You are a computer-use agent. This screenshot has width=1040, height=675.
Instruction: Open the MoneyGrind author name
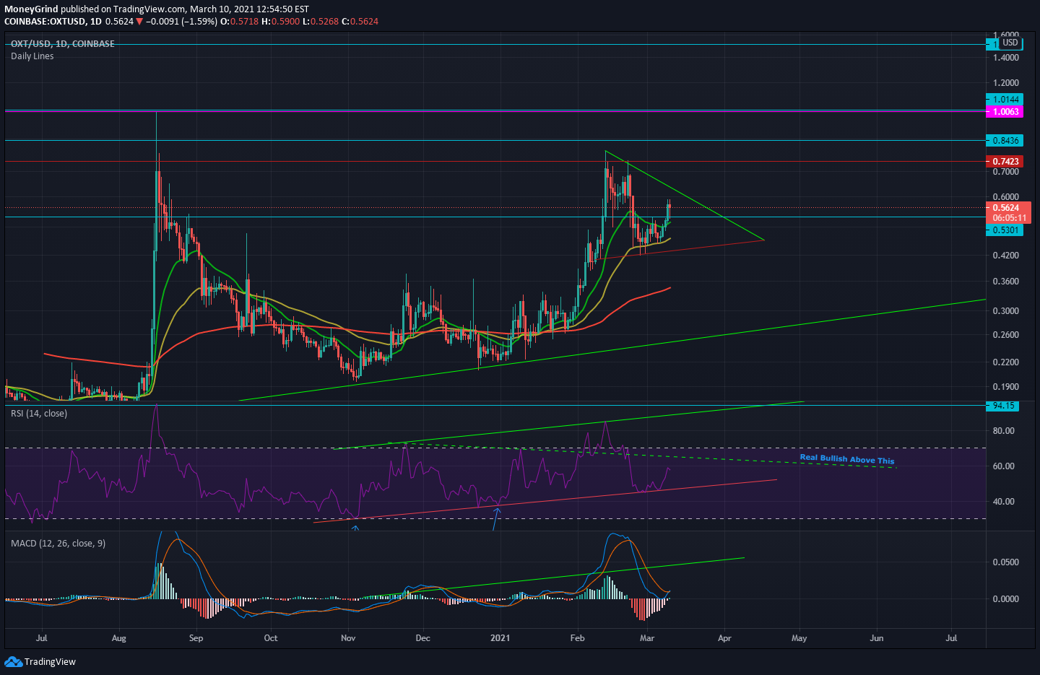pos(31,9)
